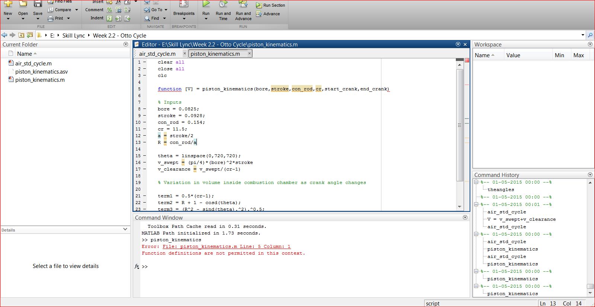The height and width of the screenshot is (307, 595).
Task: Open the Go To dropdown arrow
Action: pos(166,10)
